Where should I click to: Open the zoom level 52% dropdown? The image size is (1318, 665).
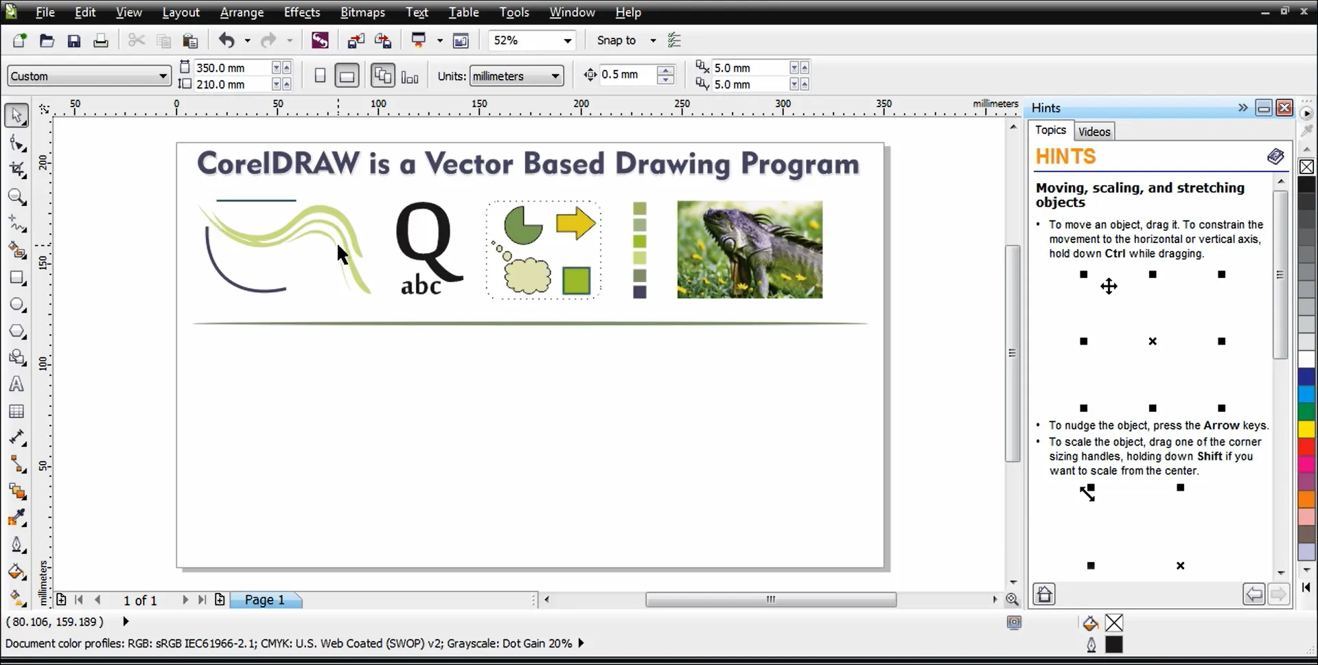567,40
